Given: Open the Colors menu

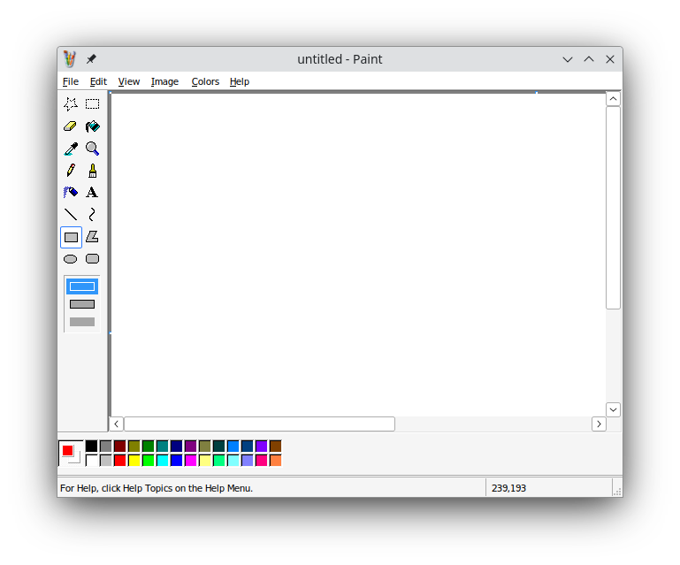Looking at the screenshot, I should tap(205, 81).
